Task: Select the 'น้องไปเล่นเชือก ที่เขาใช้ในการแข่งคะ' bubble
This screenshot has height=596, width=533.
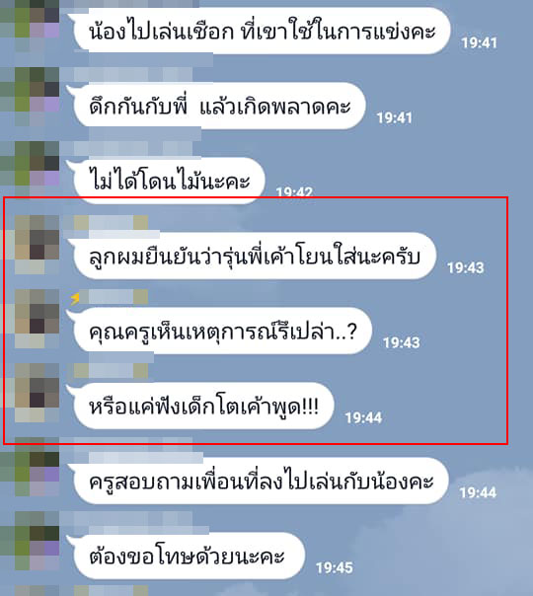Action: tap(260, 32)
